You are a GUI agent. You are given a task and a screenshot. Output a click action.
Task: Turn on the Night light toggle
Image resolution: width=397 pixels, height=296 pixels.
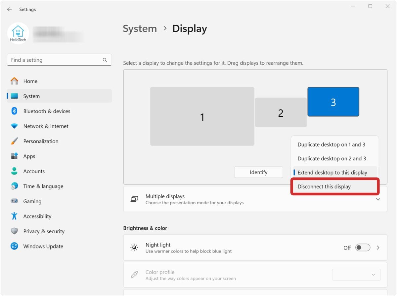pos(363,247)
